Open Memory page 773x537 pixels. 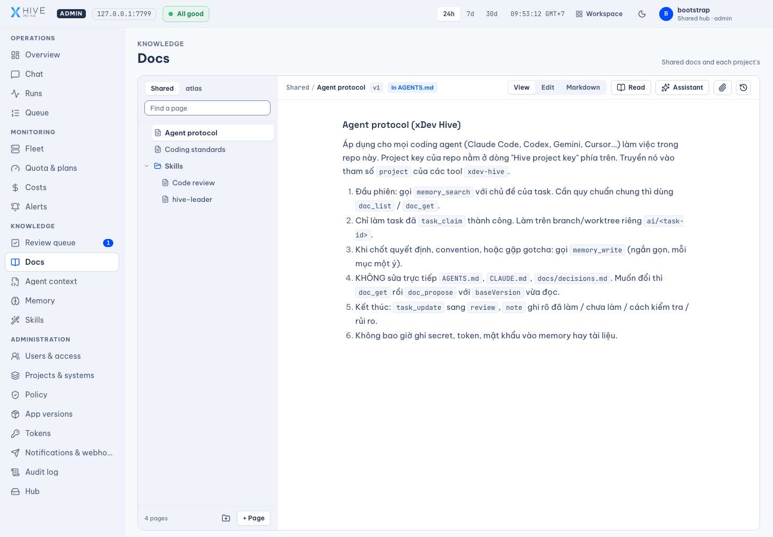(62, 301)
